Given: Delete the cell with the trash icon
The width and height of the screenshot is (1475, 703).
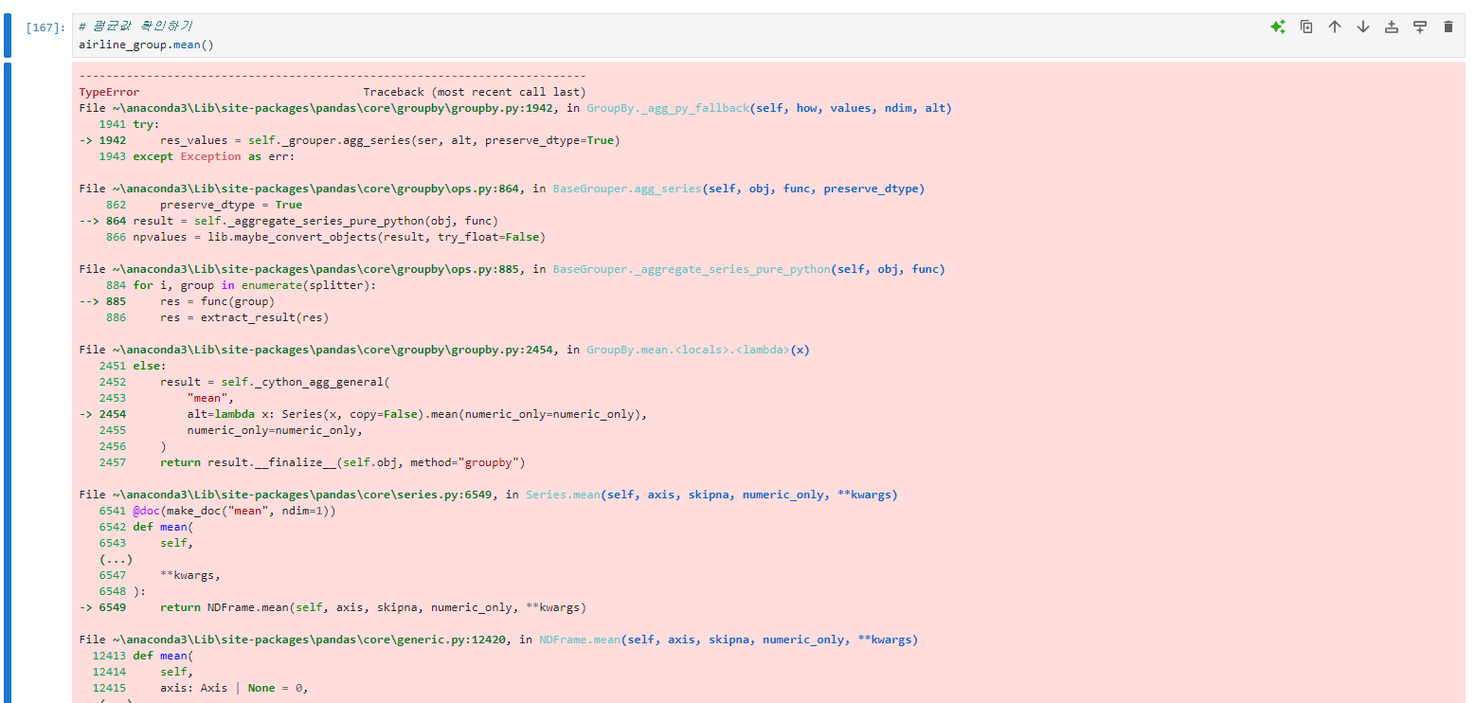Looking at the screenshot, I should point(1448,27).
